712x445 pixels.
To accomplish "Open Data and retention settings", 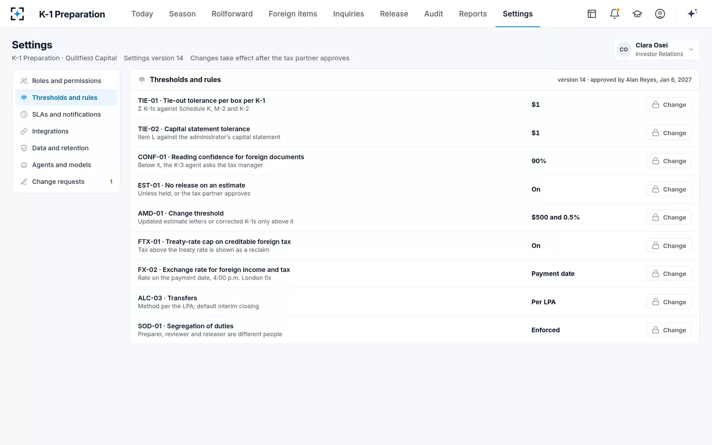I will point(66,148).
